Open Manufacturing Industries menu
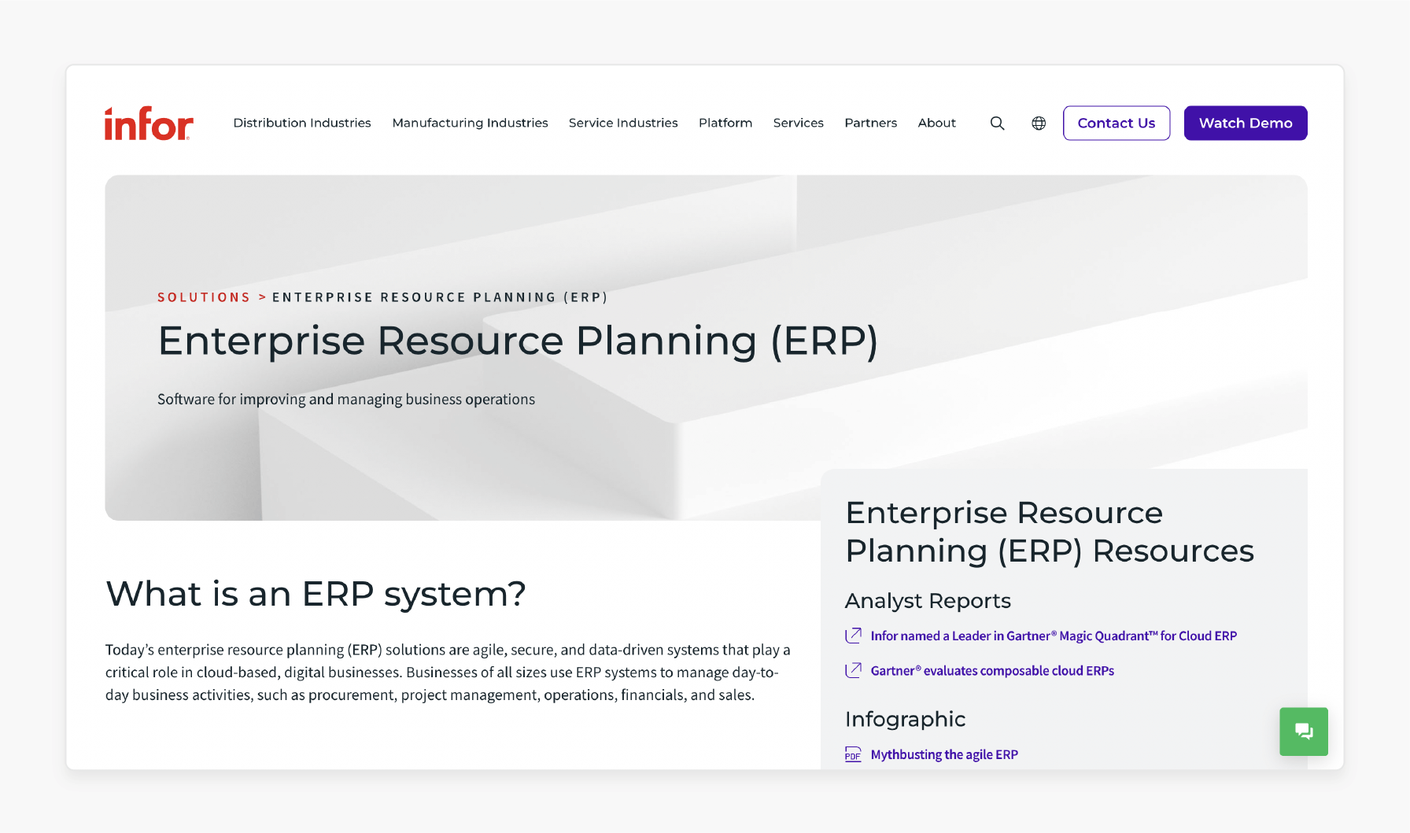 [470, 123]
